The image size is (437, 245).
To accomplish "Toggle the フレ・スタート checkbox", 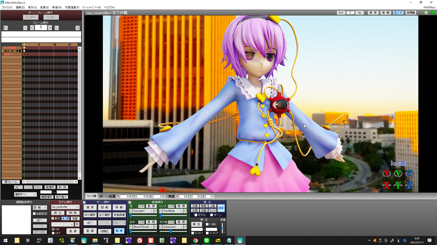I will (192, 233).
